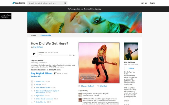Open CW Wenzel supporter name
The image size is (169, 105).
(x=86, y=99)
